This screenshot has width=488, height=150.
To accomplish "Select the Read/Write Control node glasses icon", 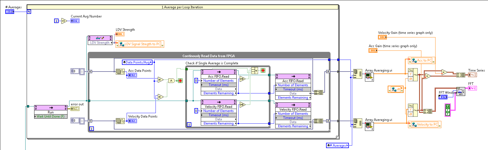I will coord(100,38).
